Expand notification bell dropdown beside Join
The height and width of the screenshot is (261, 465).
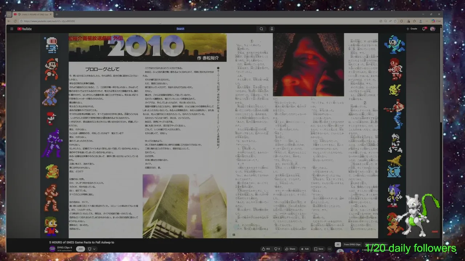click(92, 249)
